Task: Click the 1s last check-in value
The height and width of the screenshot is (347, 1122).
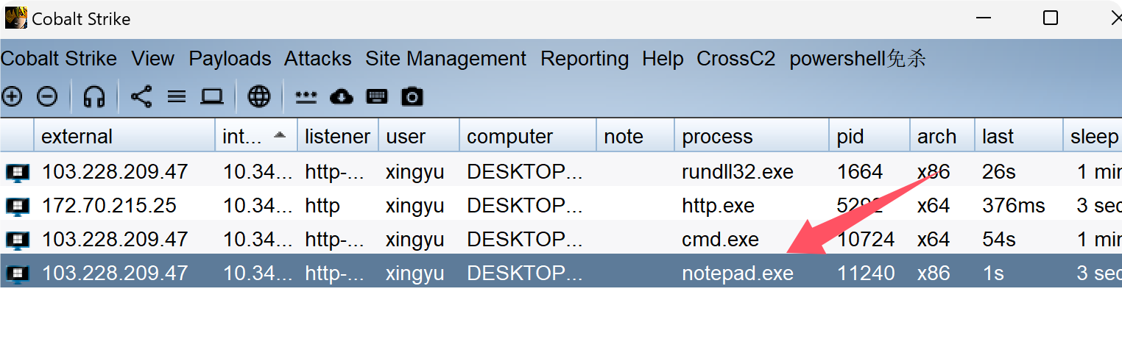Action: (x=993, y=273)
